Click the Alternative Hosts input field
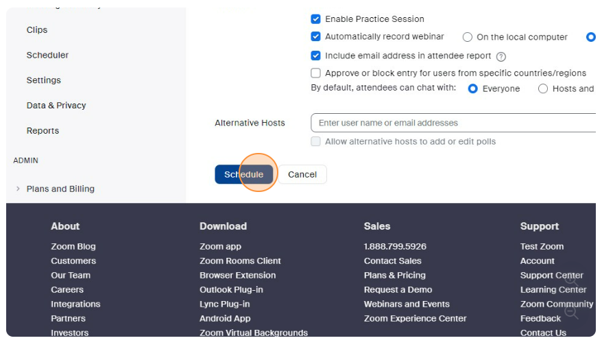Screen dimensions: 602x347 (453, 123)
